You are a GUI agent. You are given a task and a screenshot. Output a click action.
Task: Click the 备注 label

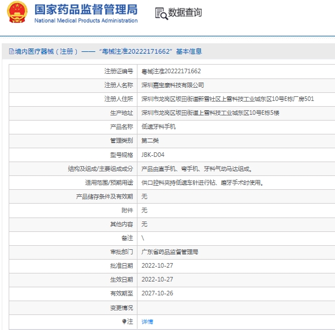click(x=127, y=238)
